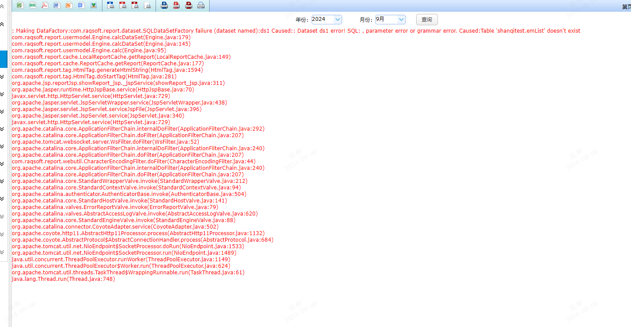Screen dimensions: 631x327
Task: Click the blue 'O' document export icon
Action: click(81, 5)
